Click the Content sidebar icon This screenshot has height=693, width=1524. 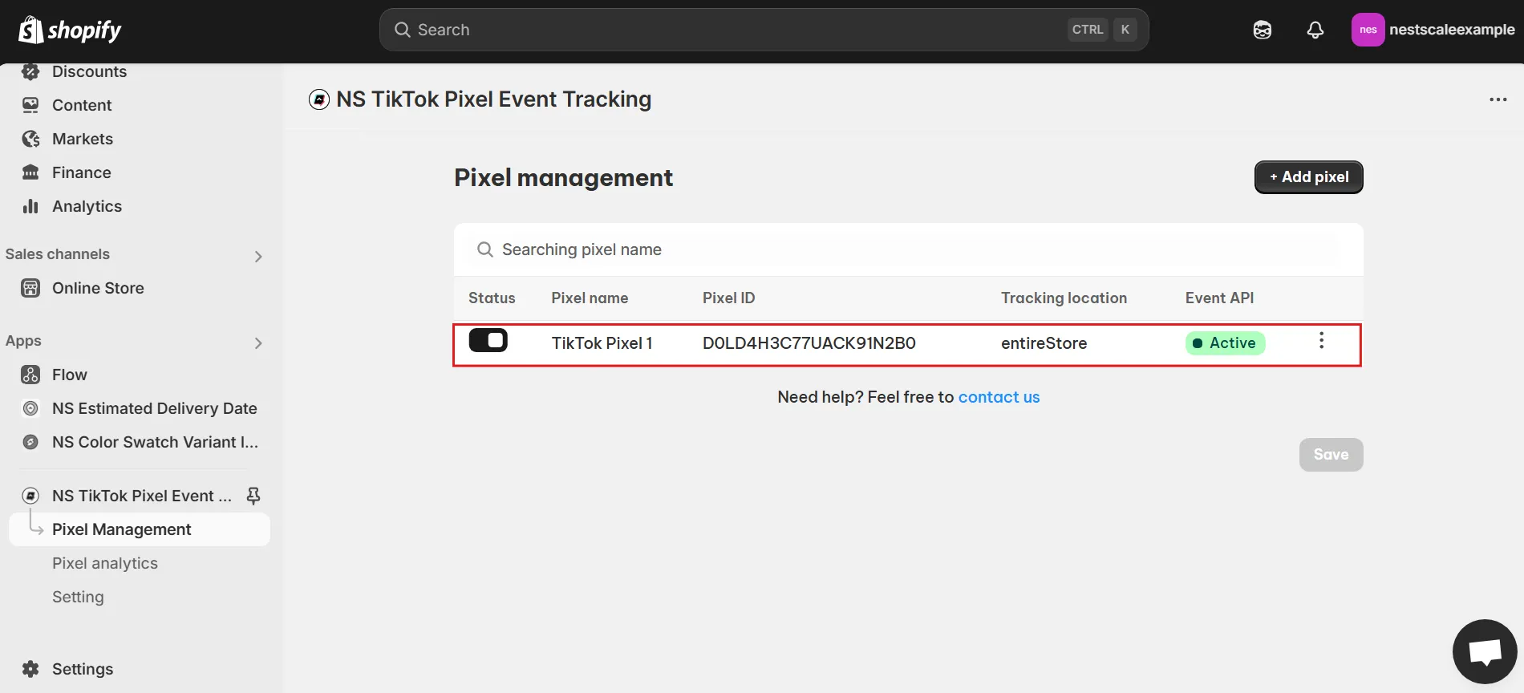30,105
